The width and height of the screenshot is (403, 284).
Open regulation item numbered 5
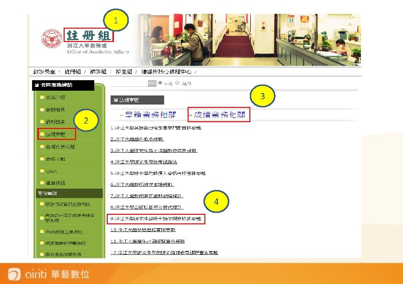(x=158, y=173)
